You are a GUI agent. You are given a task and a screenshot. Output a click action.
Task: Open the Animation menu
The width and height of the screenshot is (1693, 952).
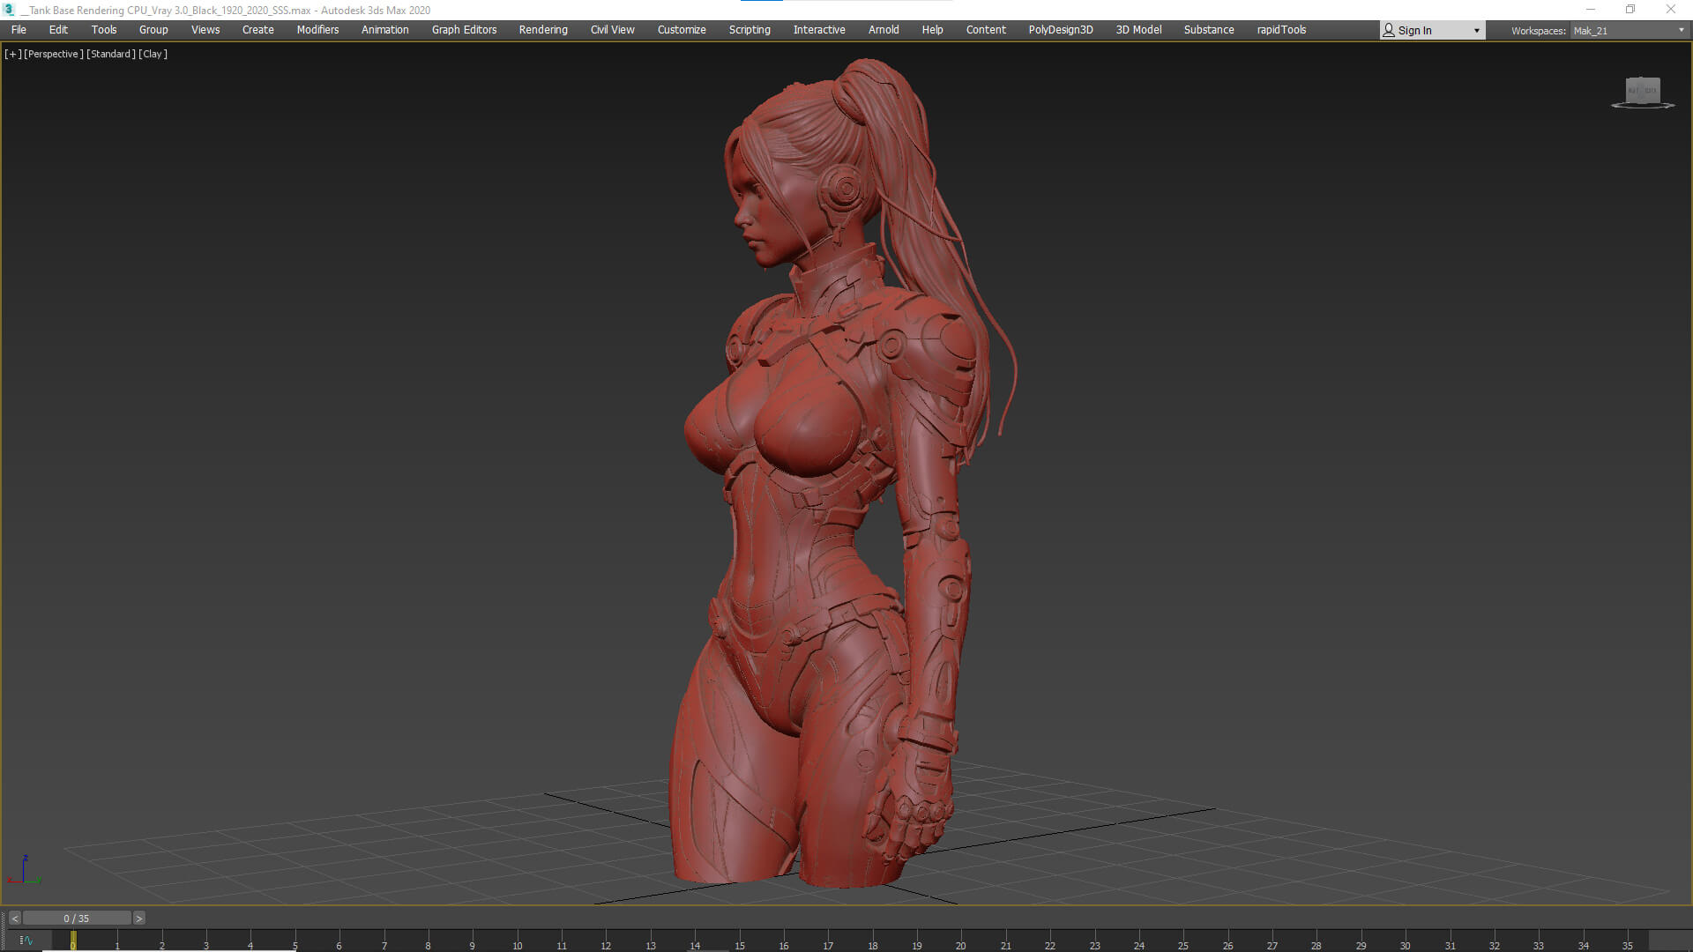click(x=385, y=30)
